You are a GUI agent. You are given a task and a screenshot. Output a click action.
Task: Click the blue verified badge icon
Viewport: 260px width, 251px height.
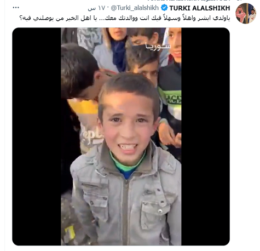(164, 8)
